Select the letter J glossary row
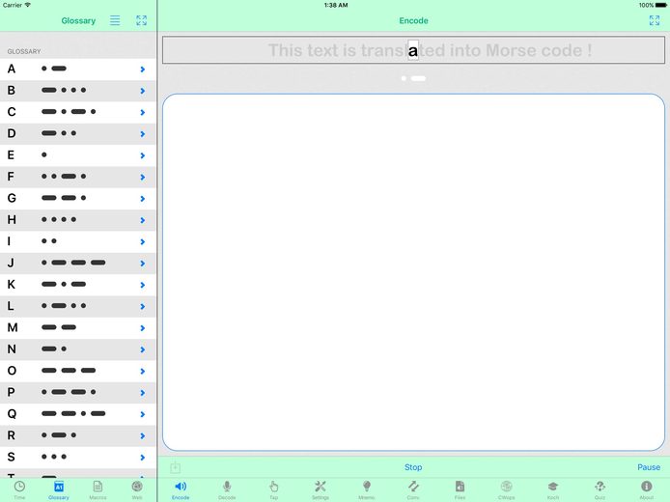Viewport: 670px width, 502px height. pyautogui.click(x=78, y=263)
